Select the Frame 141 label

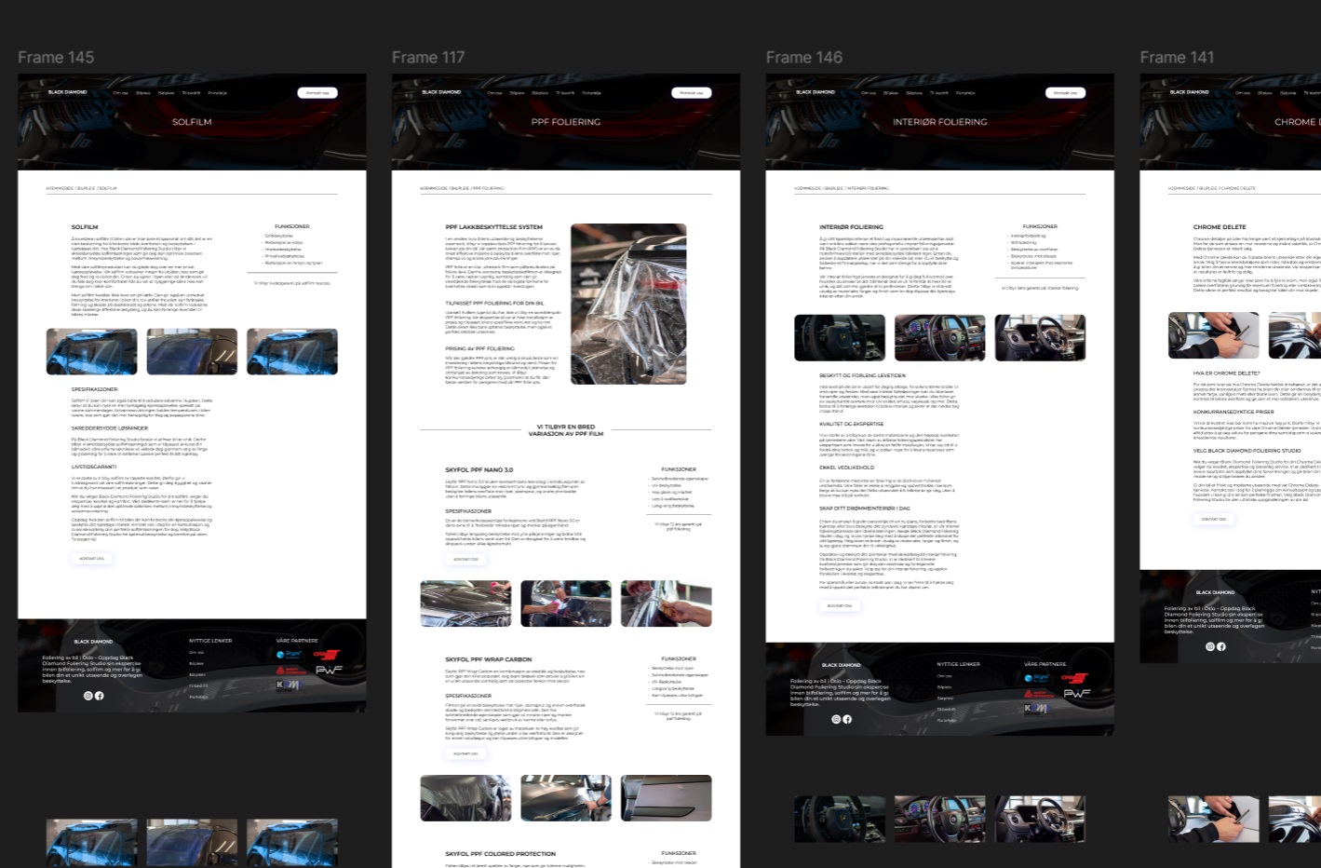tap(1177, 58)
